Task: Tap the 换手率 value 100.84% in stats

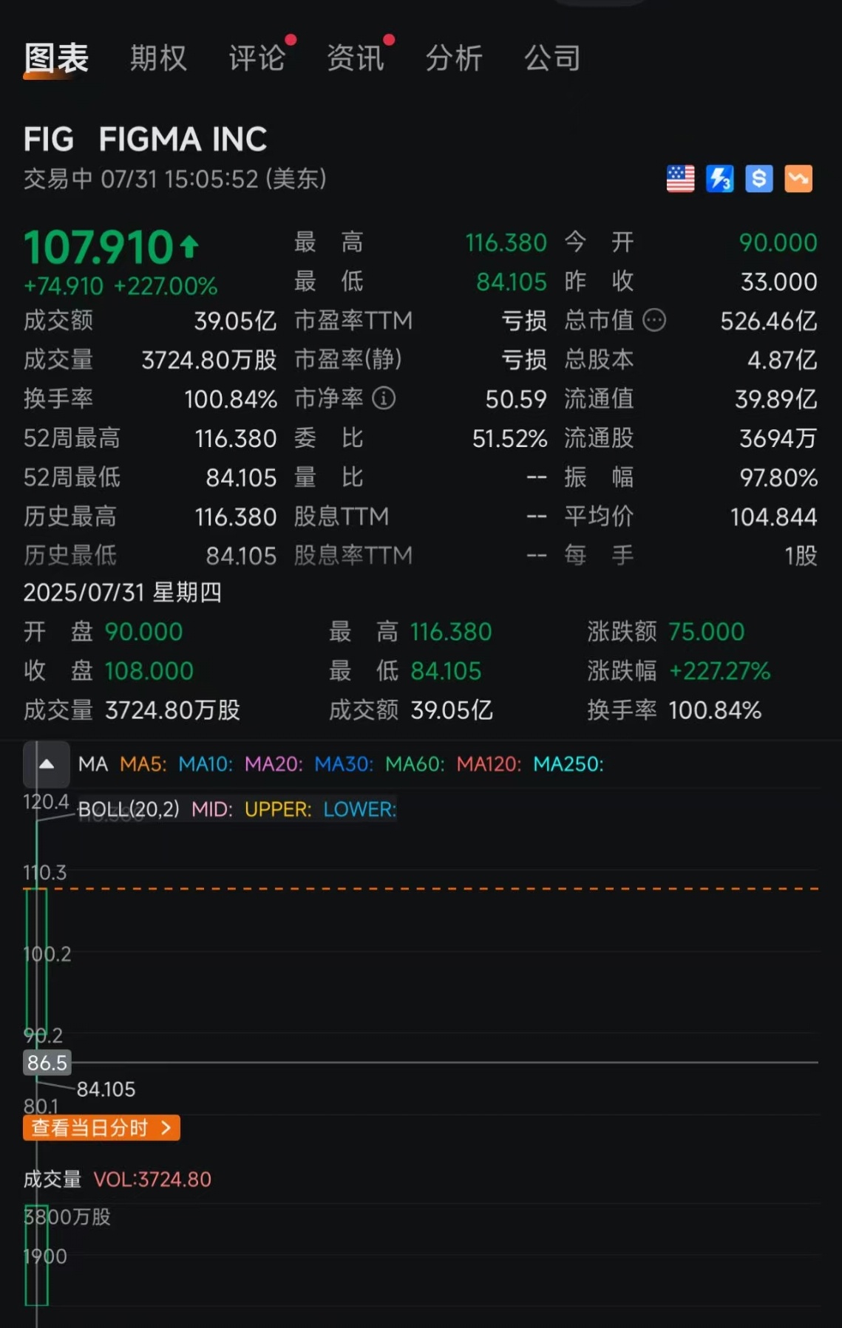Action: click(231, 399)
